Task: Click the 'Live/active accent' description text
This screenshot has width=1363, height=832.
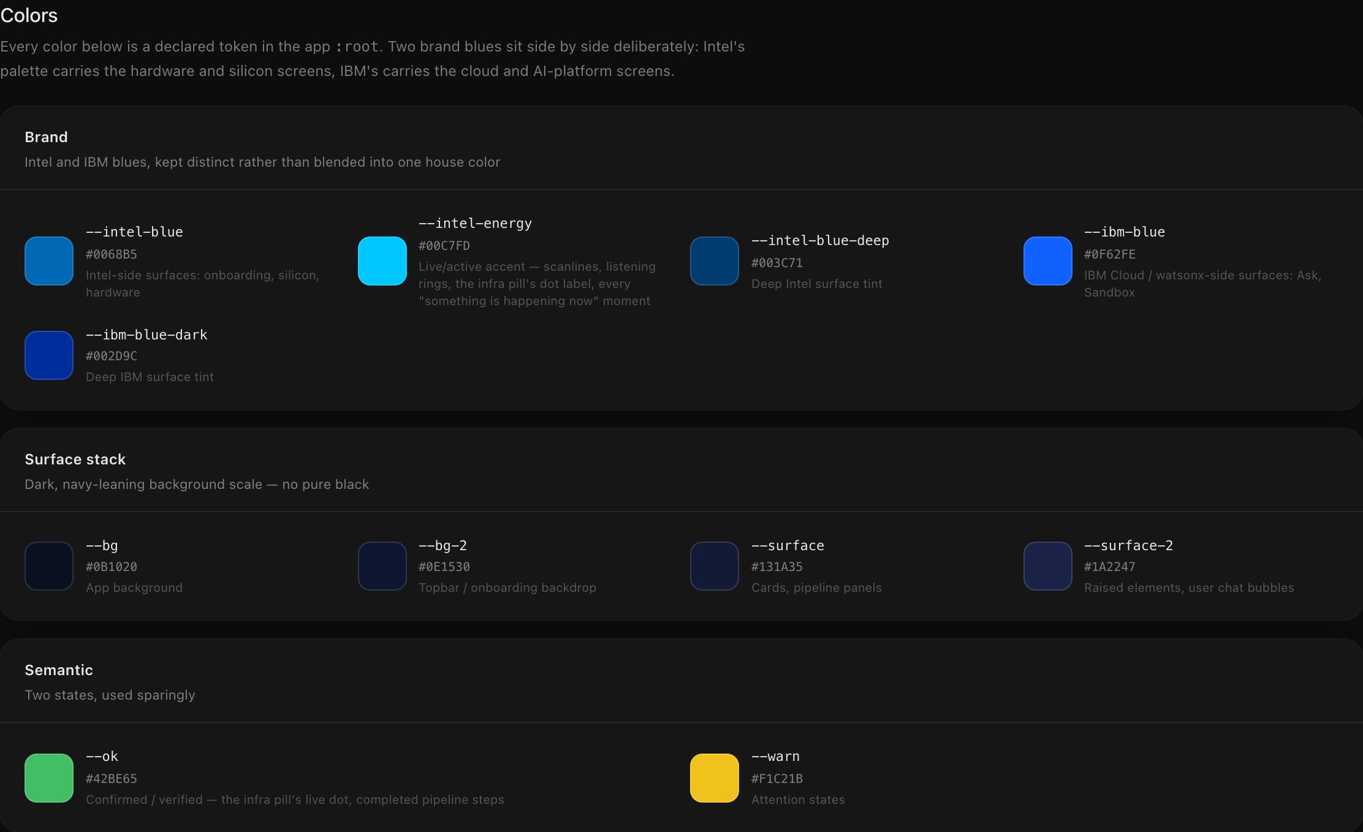Action: 537,284
